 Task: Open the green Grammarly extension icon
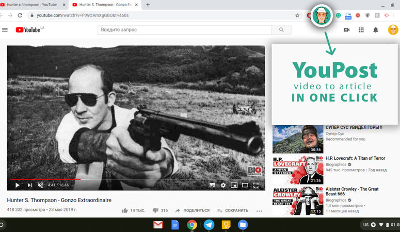pos(338,15)
